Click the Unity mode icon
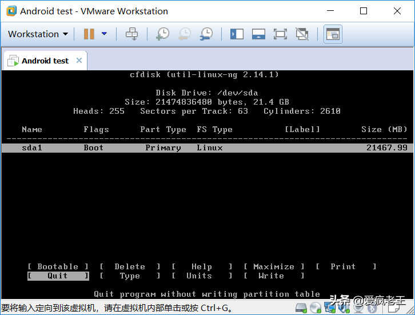 tap(302, 34)
